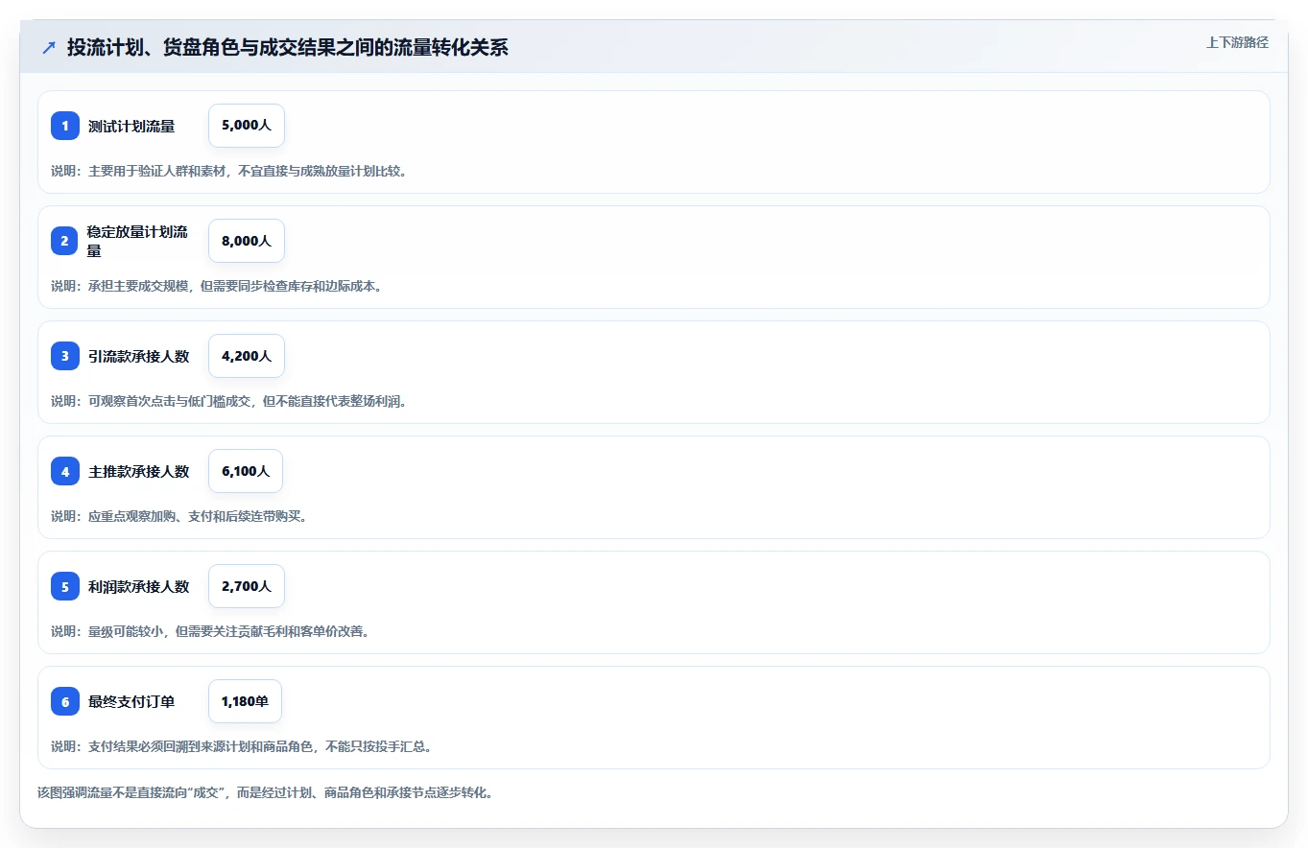Click the 上下游路径 label in header

[1237, 42]
